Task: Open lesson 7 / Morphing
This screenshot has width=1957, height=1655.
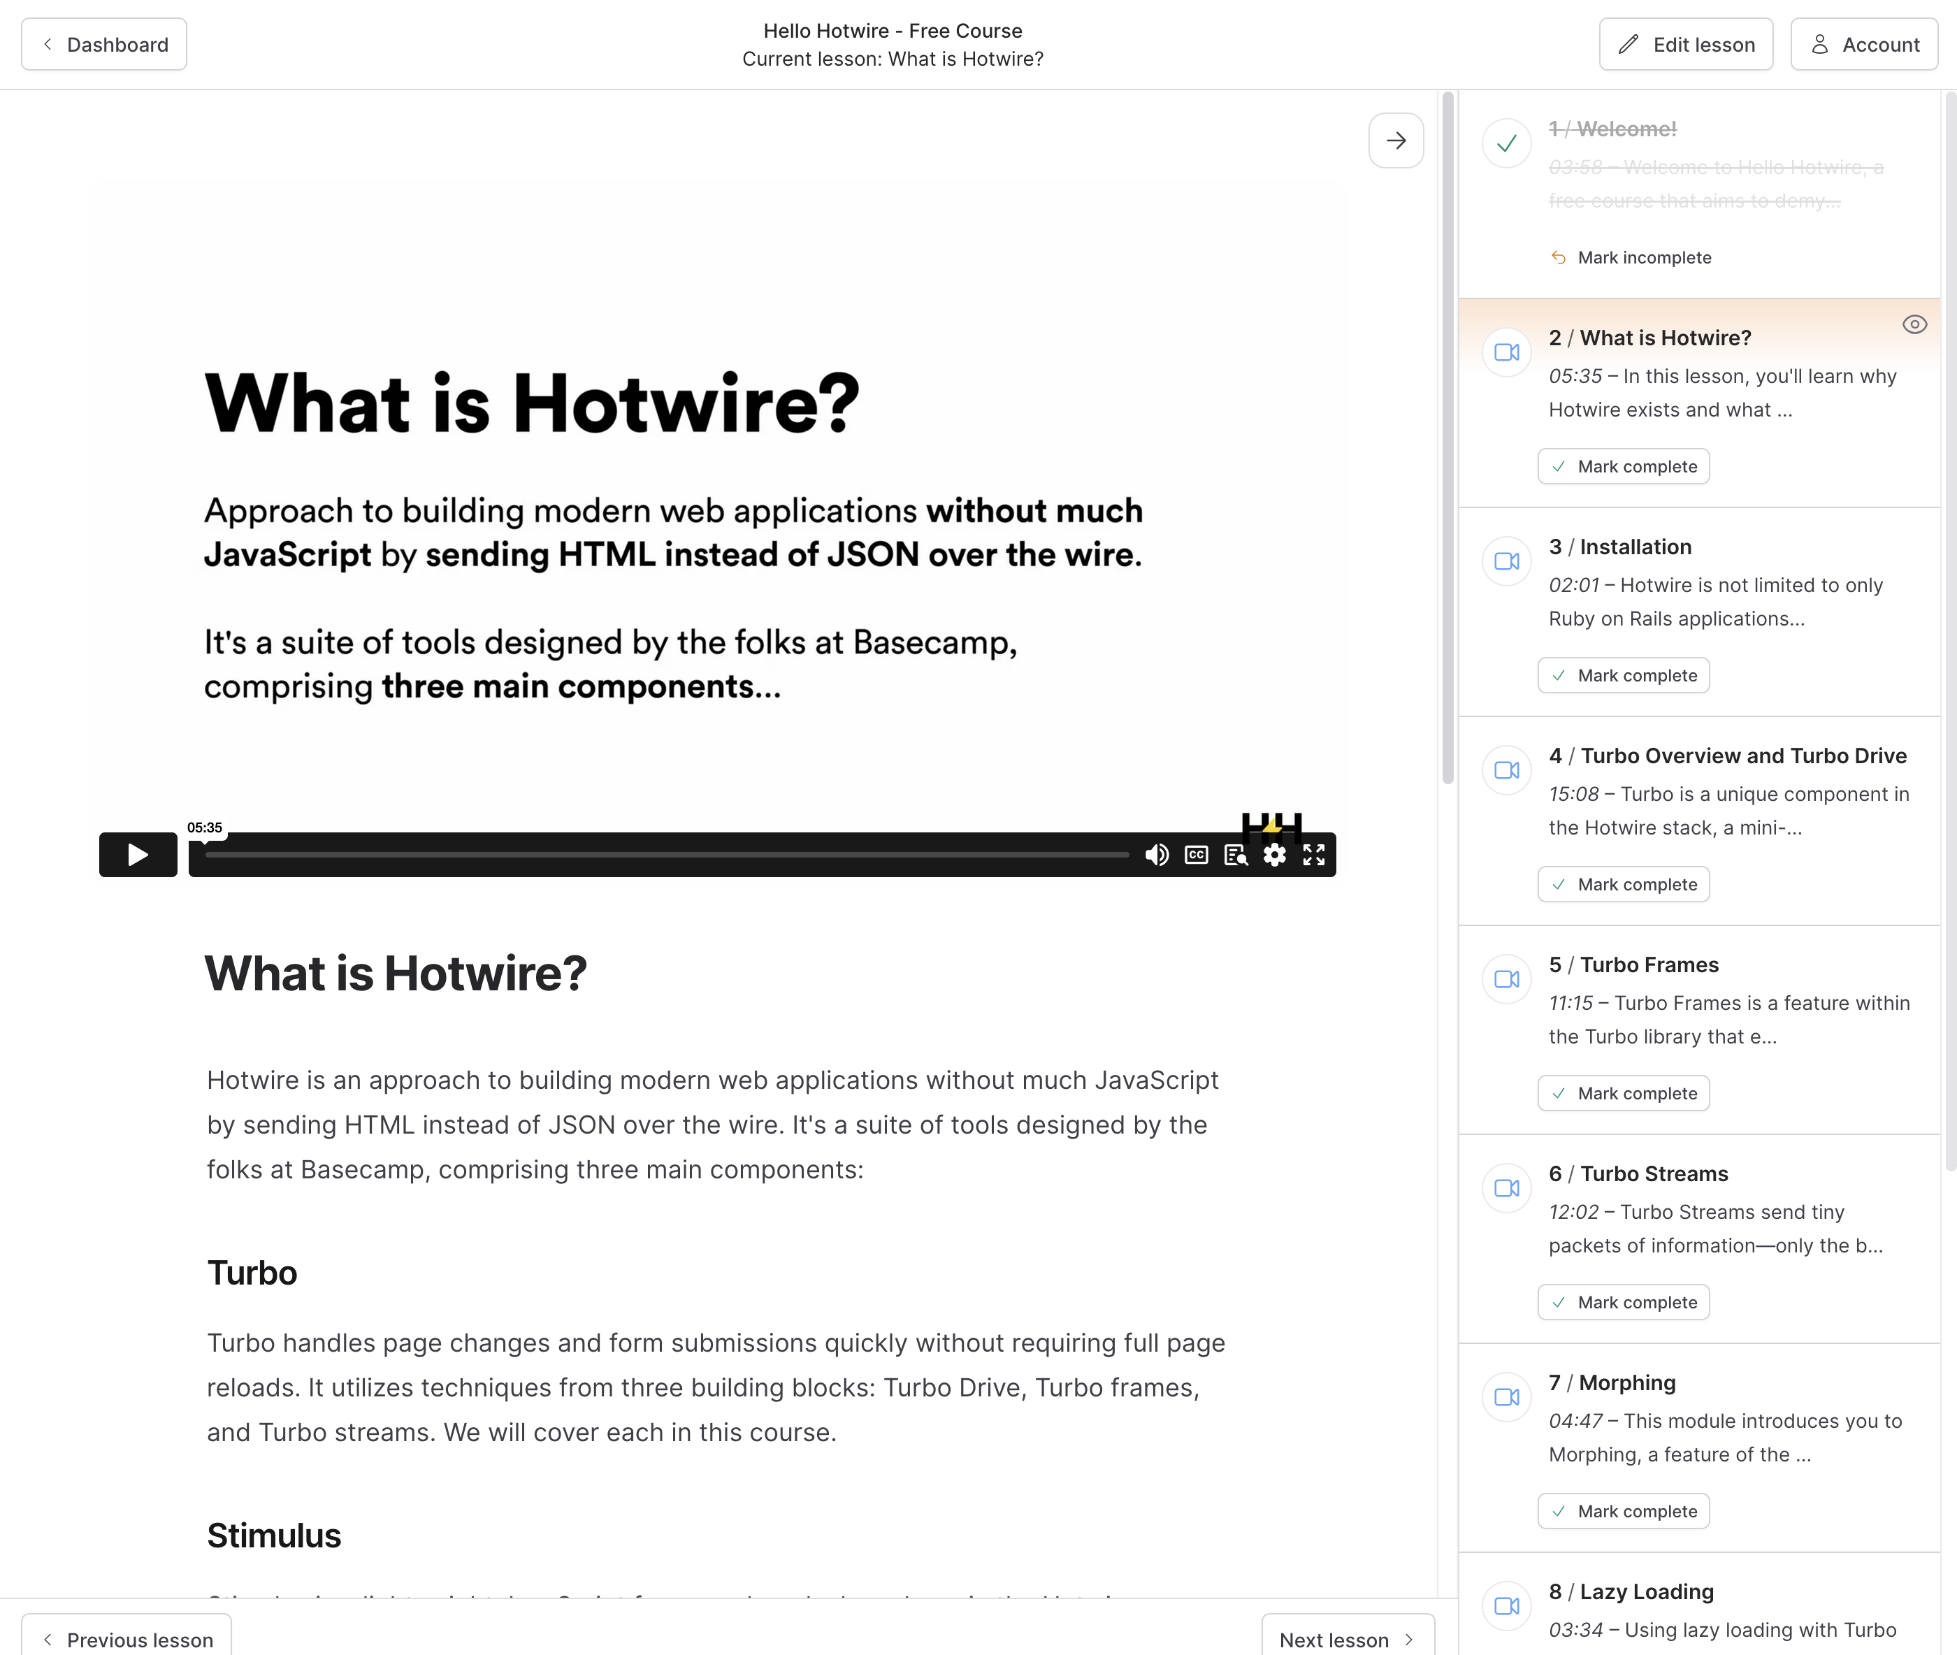Action: 1612,1383
